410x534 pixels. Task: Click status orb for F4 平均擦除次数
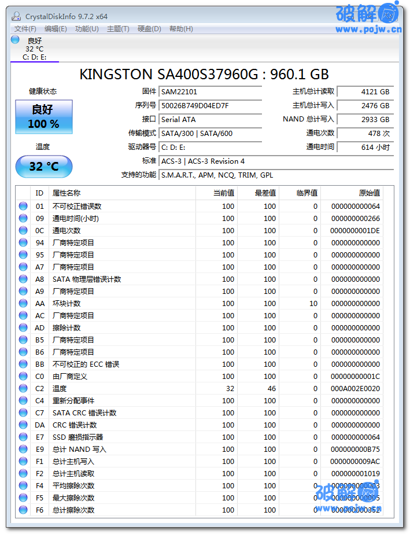[23, 485]
